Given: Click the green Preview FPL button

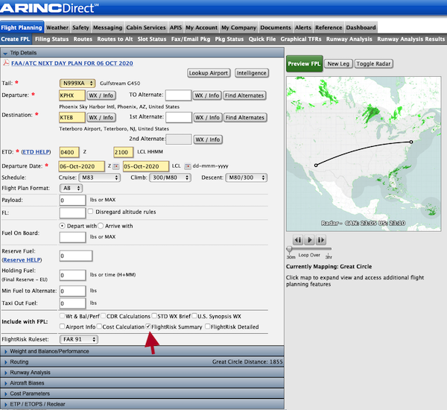Looking at the screenshot, I should (304, 65).
